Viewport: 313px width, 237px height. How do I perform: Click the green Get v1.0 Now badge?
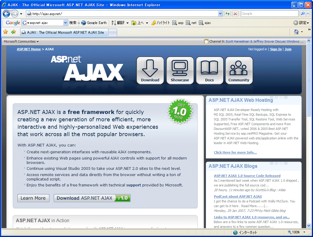click(x=180, y=111)
